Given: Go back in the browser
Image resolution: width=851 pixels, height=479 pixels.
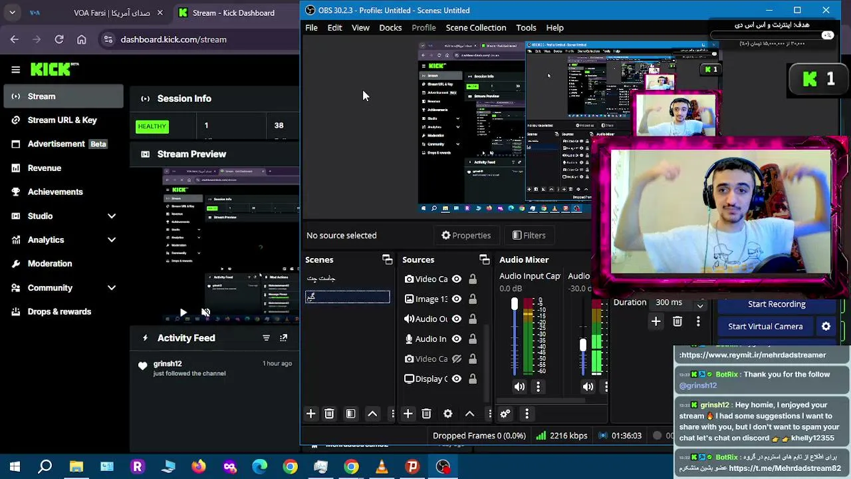Looking at the screenshot, I should (15, 39).
